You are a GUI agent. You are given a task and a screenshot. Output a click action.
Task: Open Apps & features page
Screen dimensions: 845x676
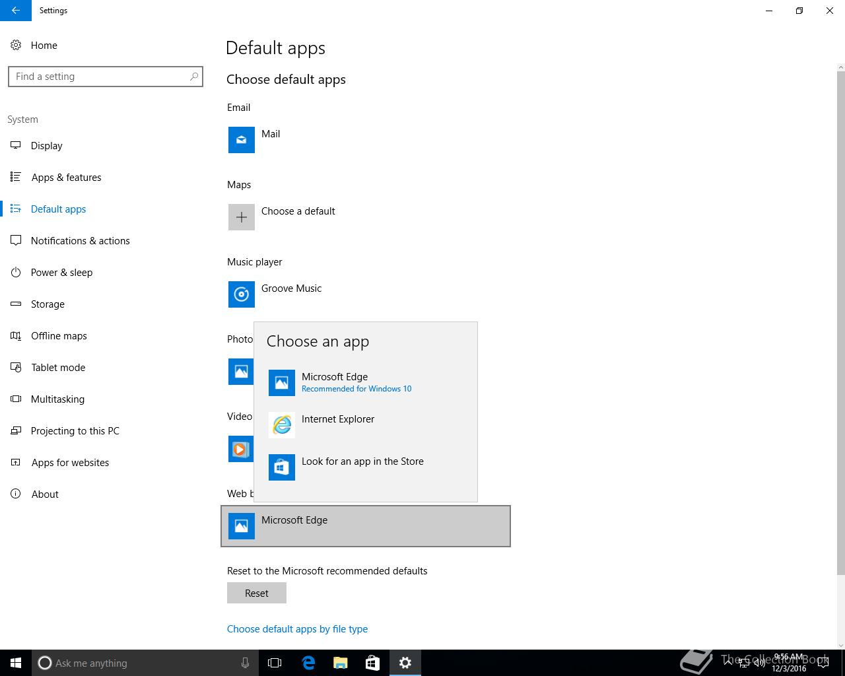66,178
